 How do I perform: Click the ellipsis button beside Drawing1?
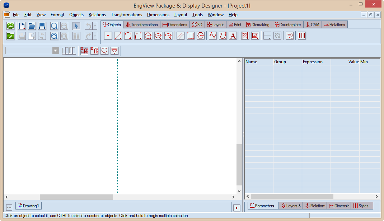9,207
